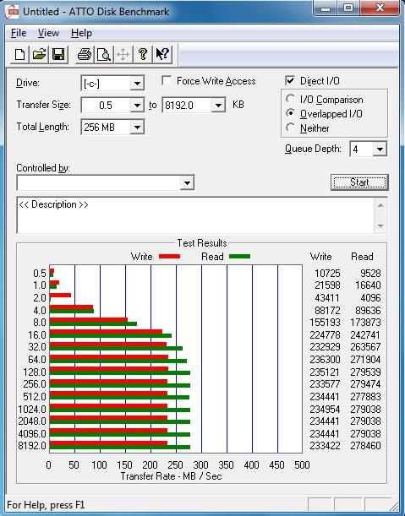Click the green Read legend swatch
The height and width of the screenshot is (516, 405).
[x=239, y=257]
